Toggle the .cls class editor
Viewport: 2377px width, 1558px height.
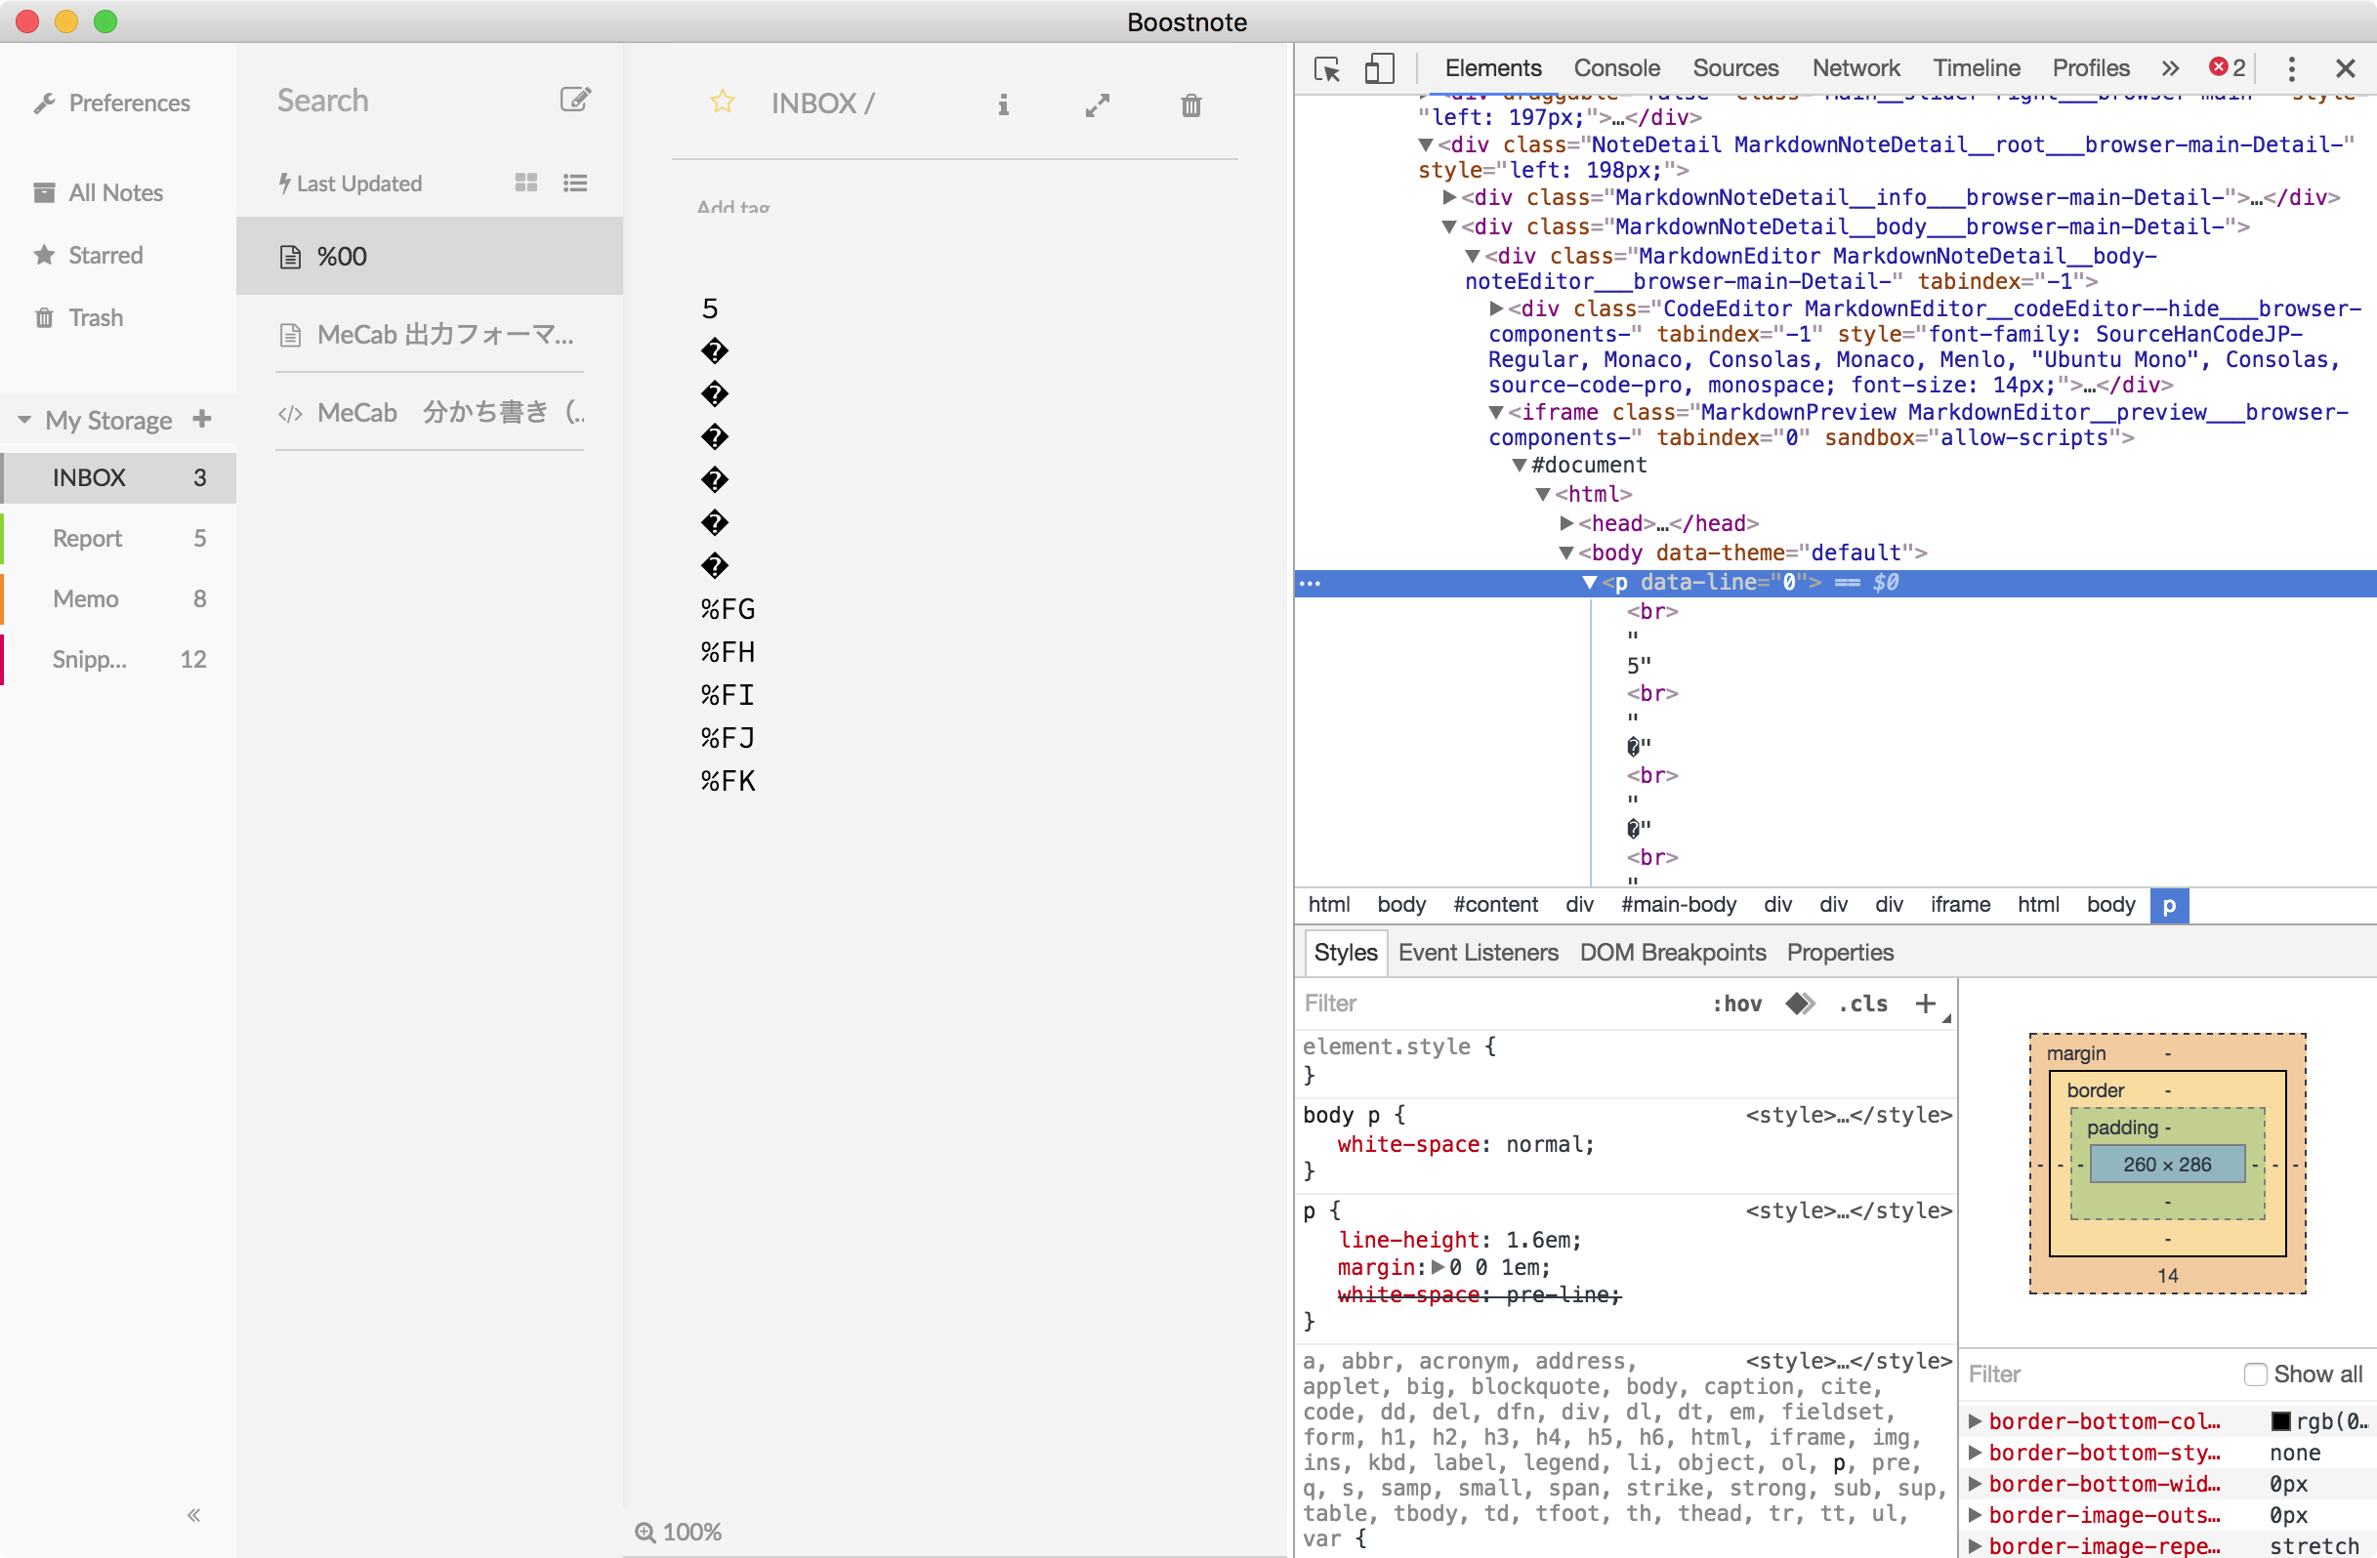click(1861, 1004)
